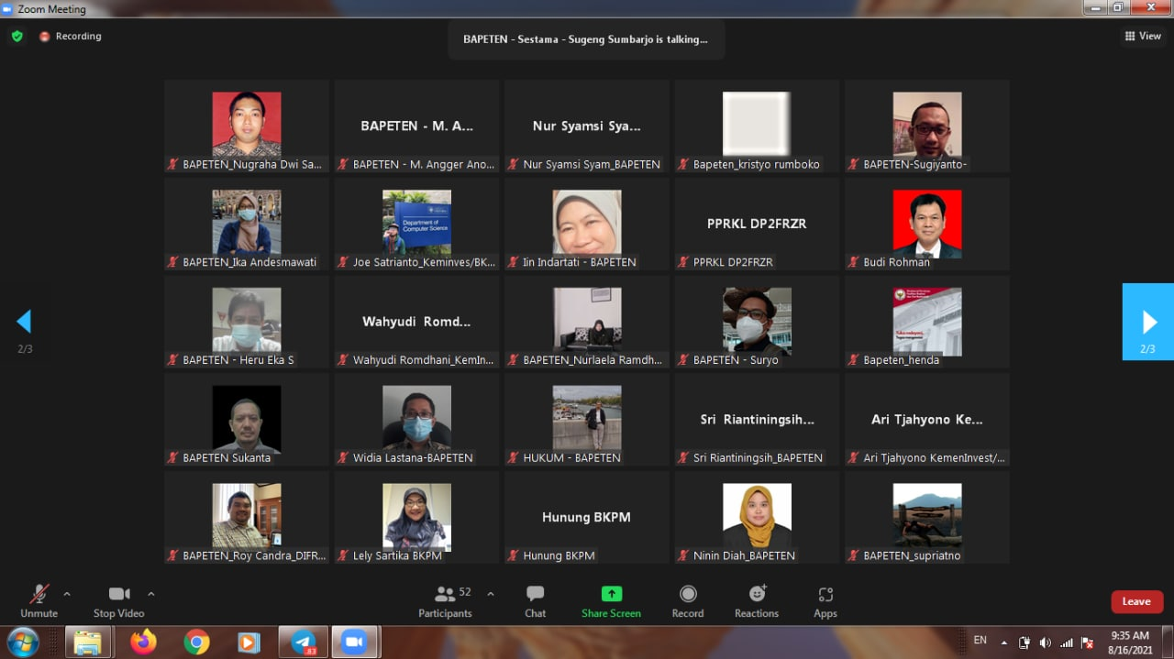Go to next gallery page arrow
The width and height of the screenshot is (1174, 659).
coord(1148,322)
